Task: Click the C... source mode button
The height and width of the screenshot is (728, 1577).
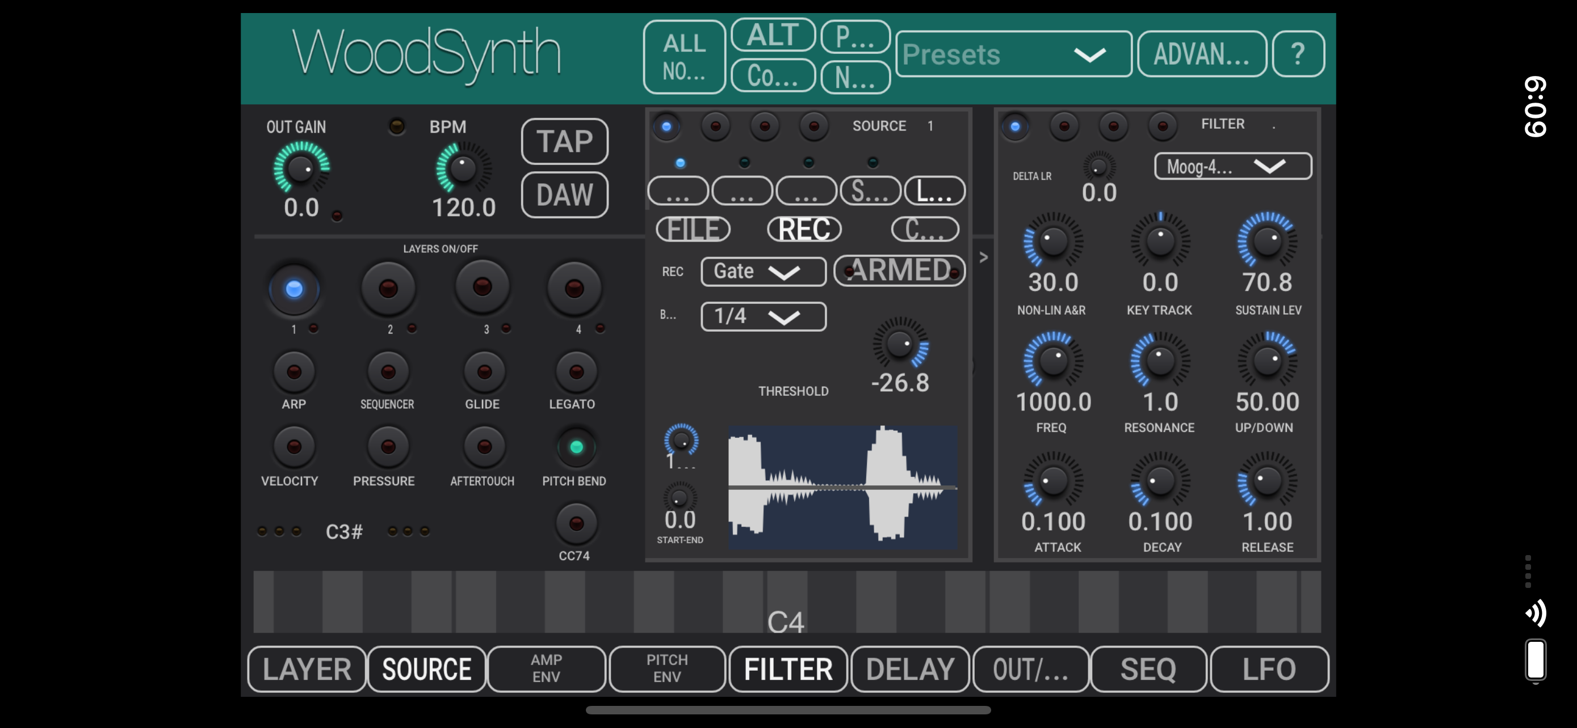Action: pyautogui.click(x=925, y=229)
